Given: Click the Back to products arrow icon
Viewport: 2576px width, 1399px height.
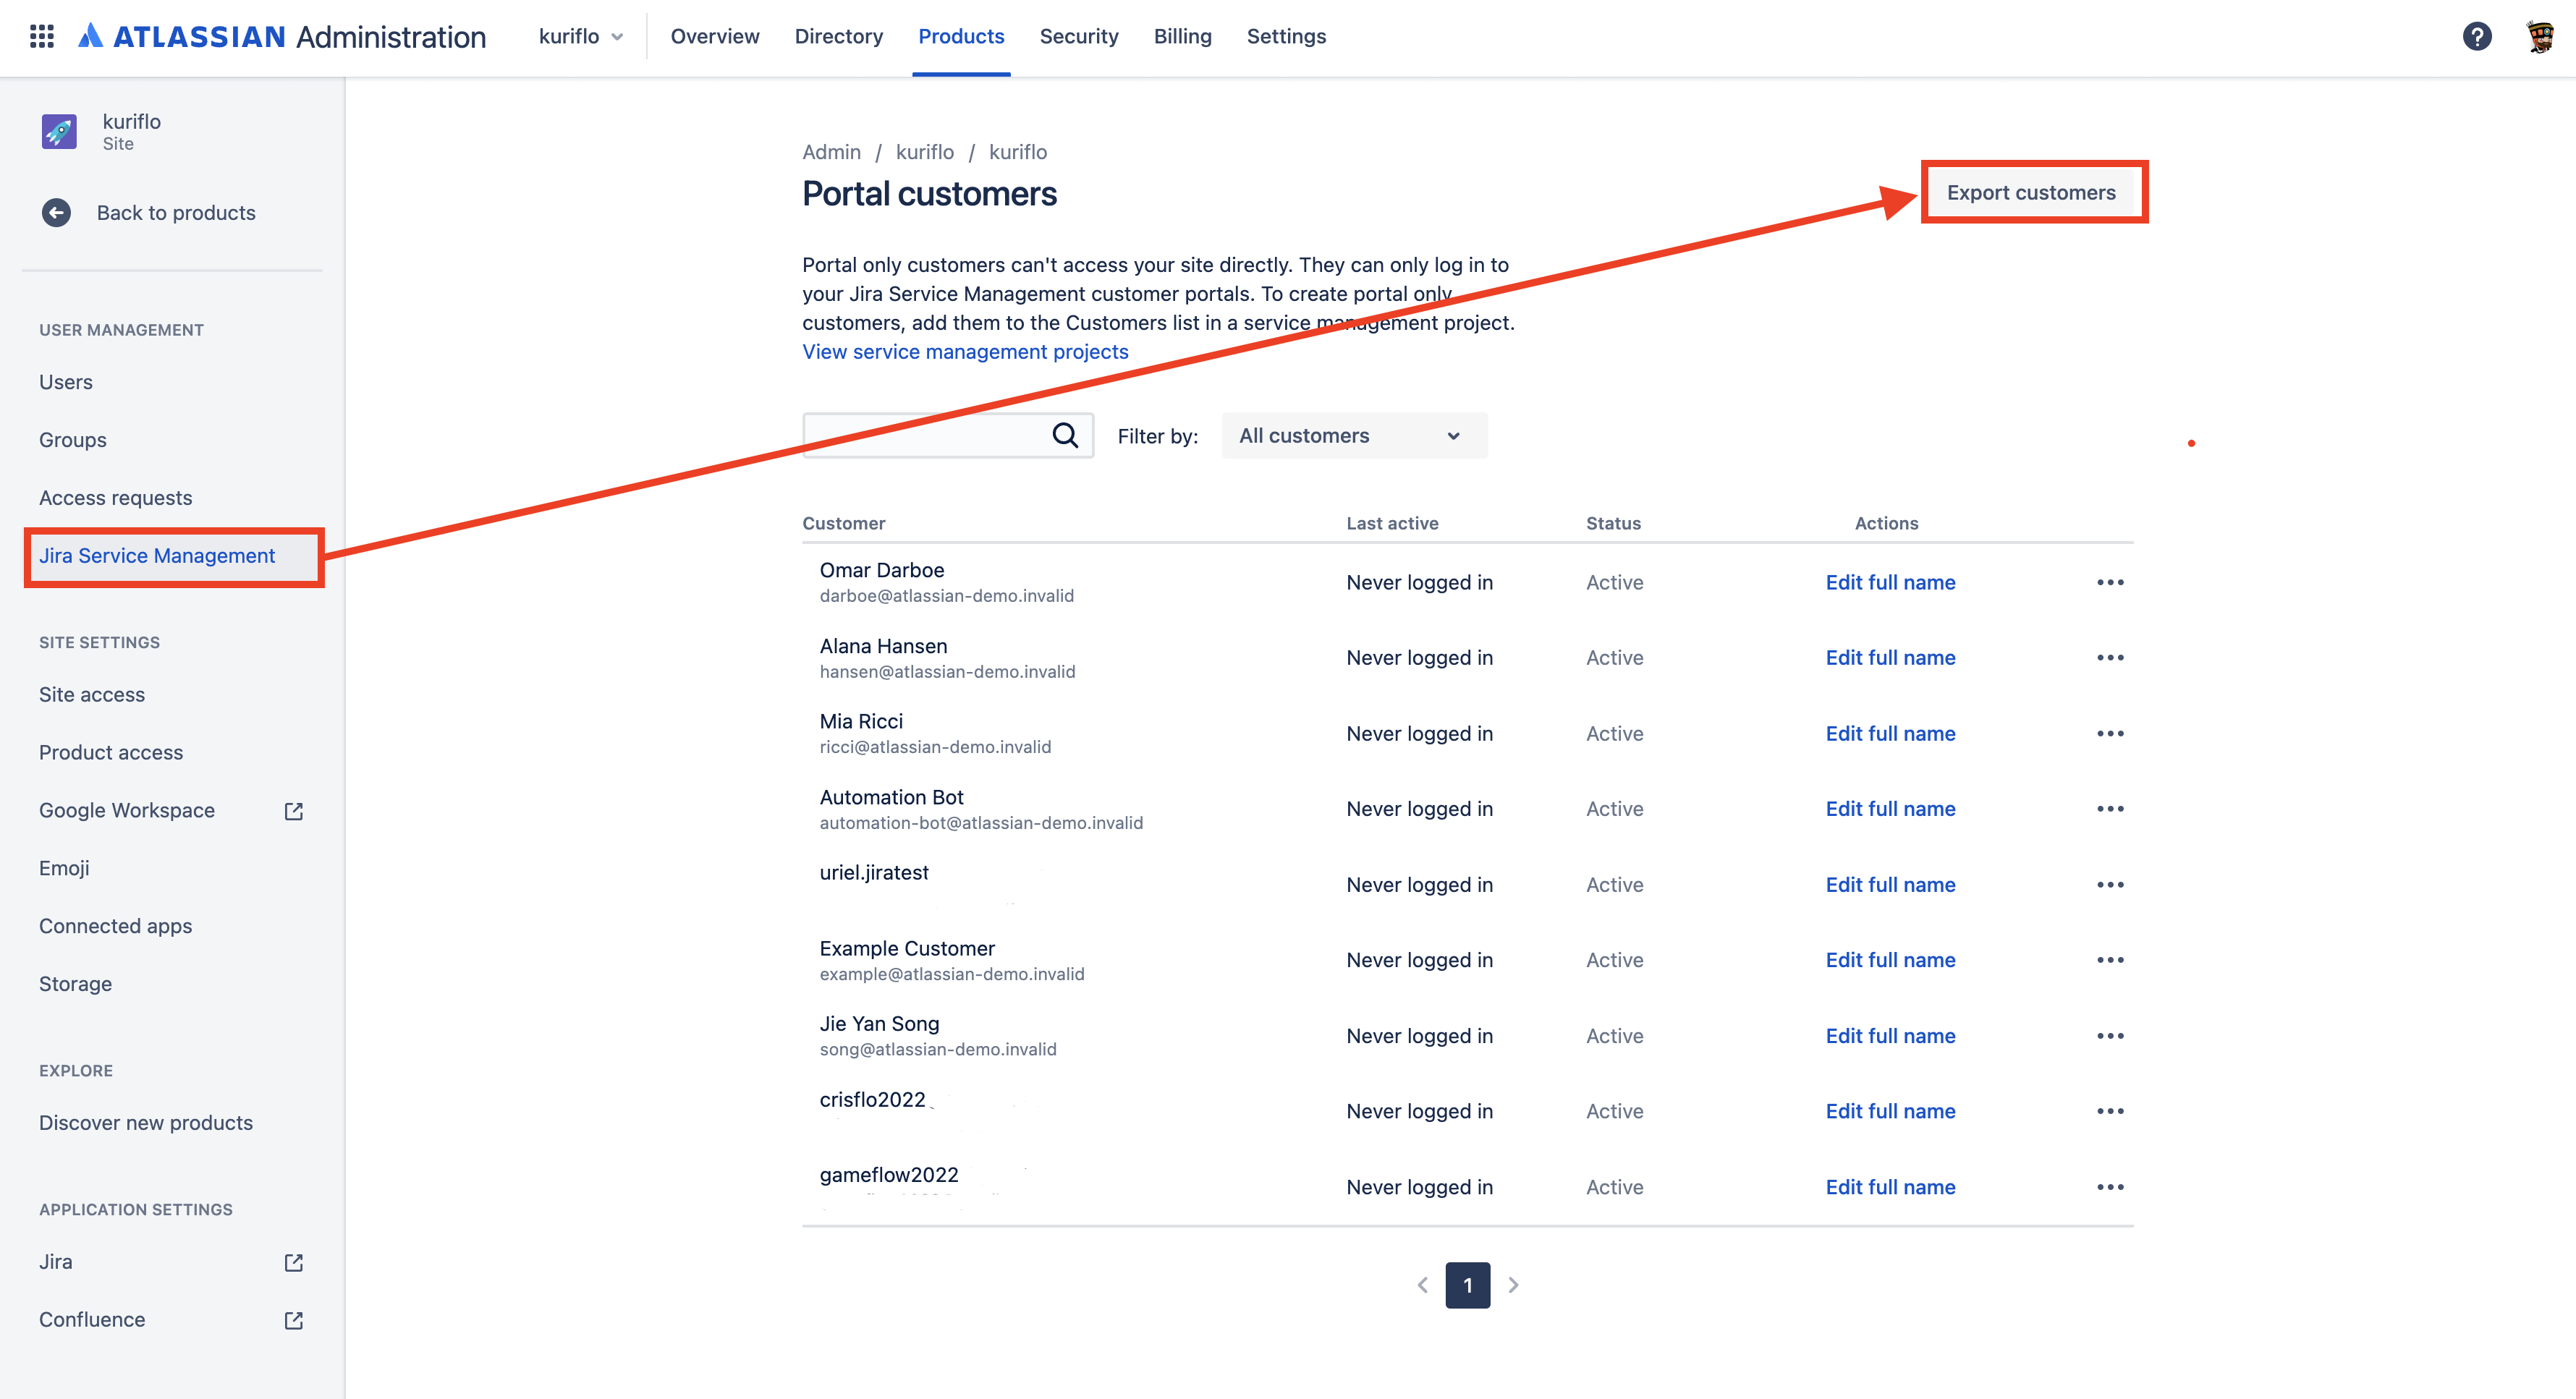Looking at the screenshot, I should (x=56, y=213).
